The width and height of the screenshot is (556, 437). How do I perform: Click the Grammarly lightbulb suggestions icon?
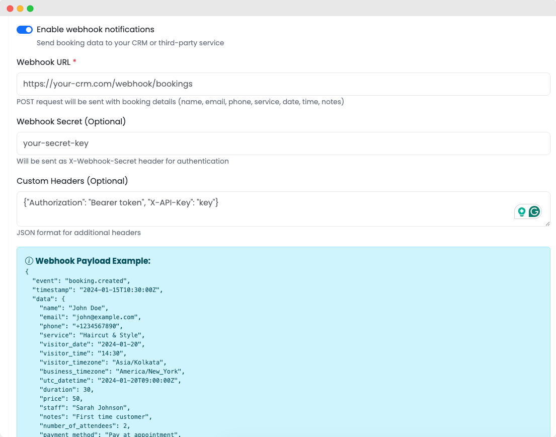[522, 211]
